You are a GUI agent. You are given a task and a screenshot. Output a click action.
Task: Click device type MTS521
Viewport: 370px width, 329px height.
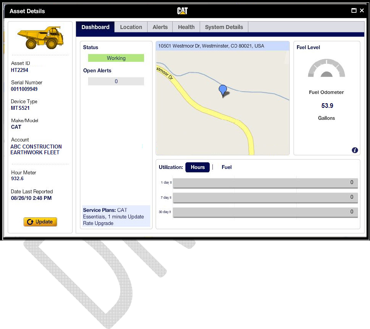point(20,108)
